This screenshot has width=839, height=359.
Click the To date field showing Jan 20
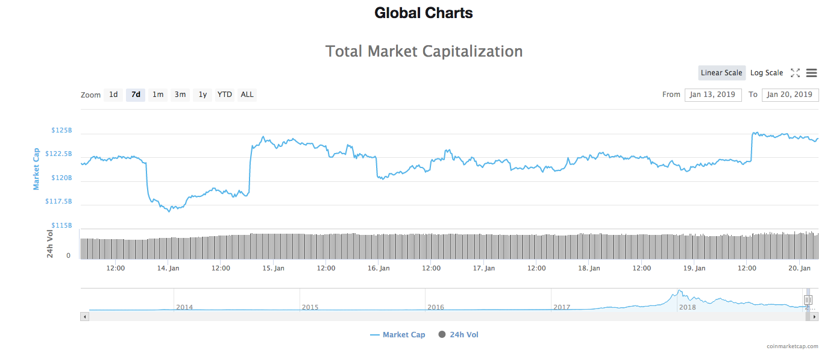[x=790, y=95]
